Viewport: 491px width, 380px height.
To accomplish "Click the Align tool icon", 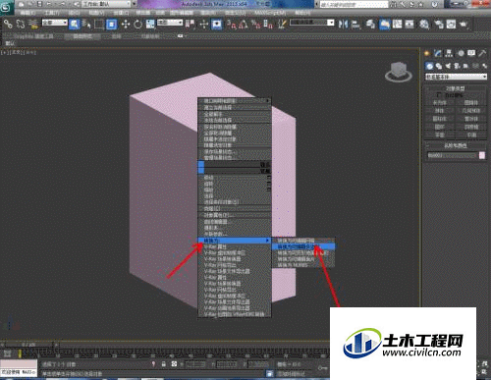I will pyautogui.click(x=355, y=24).
